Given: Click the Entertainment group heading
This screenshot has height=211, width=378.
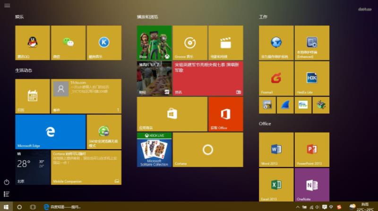Looking at the screenshot, I should click(19, 17).
